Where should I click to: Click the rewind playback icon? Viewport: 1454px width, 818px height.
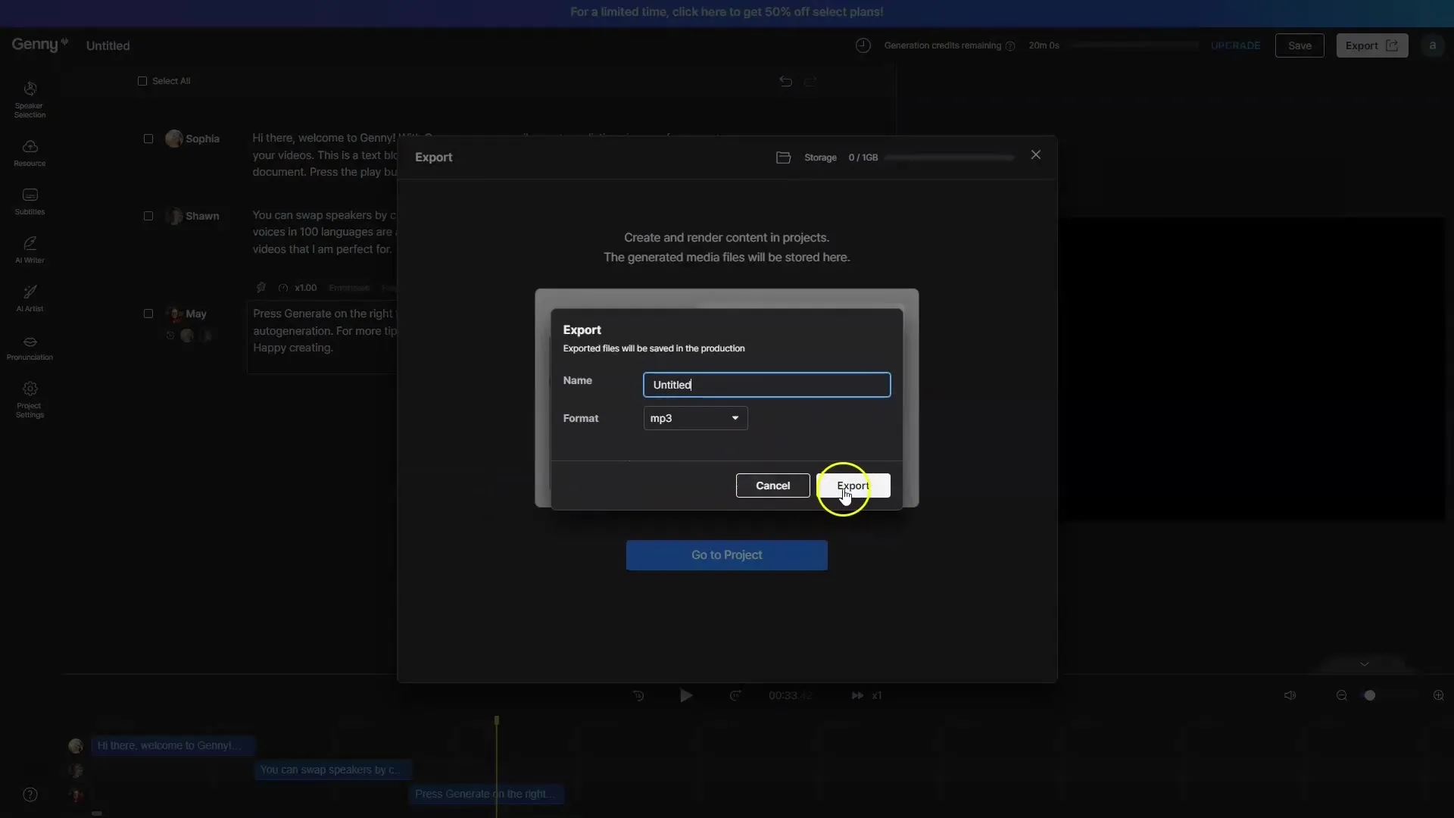tap(638, 695)
